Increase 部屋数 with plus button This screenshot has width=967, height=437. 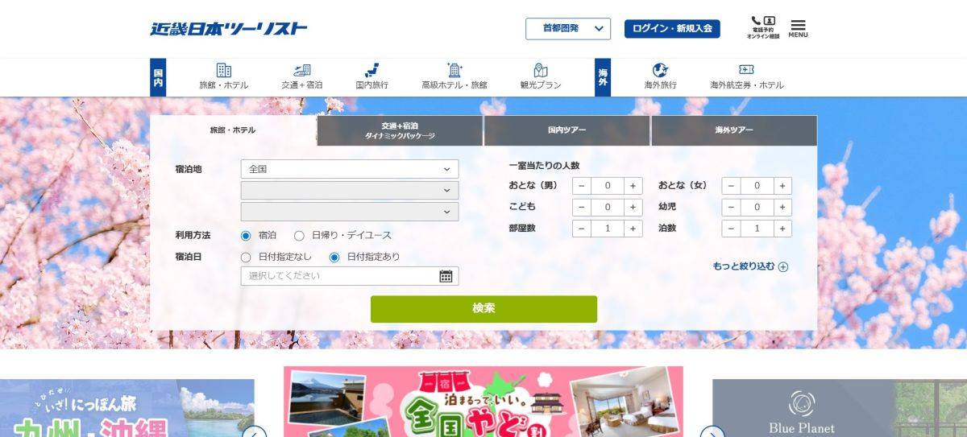633,229
